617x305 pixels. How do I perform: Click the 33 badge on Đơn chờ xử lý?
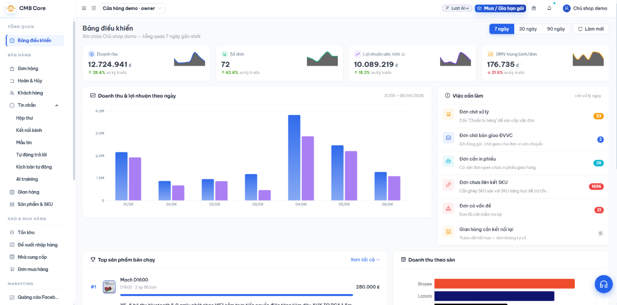tap(598, 116)
